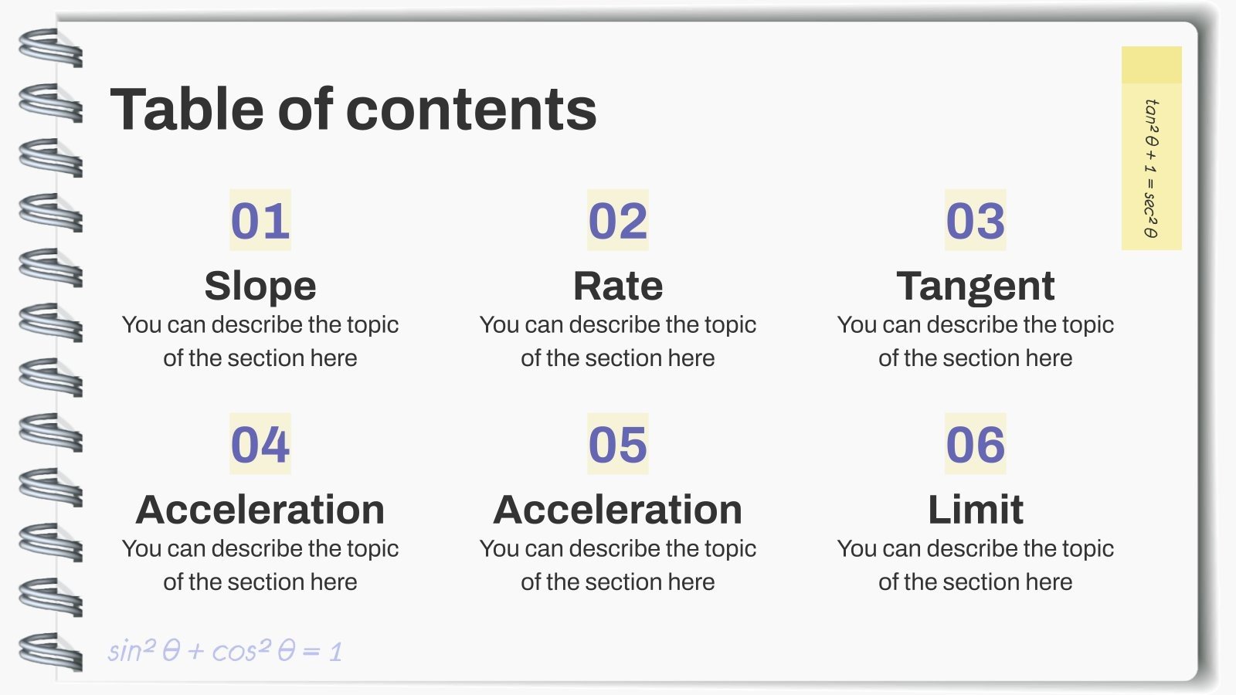Image resolution: width=1236 pixels, height=695 pixels.
Task: Click the topmost spiral binding ring
Action: pyautogui.click(x=51, y=47)
